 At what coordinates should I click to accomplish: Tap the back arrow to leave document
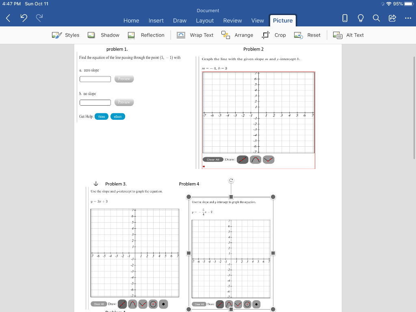tap(8, 18)
